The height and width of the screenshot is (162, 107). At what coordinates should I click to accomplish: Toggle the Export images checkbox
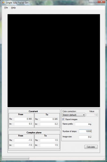tap(63, 119)
